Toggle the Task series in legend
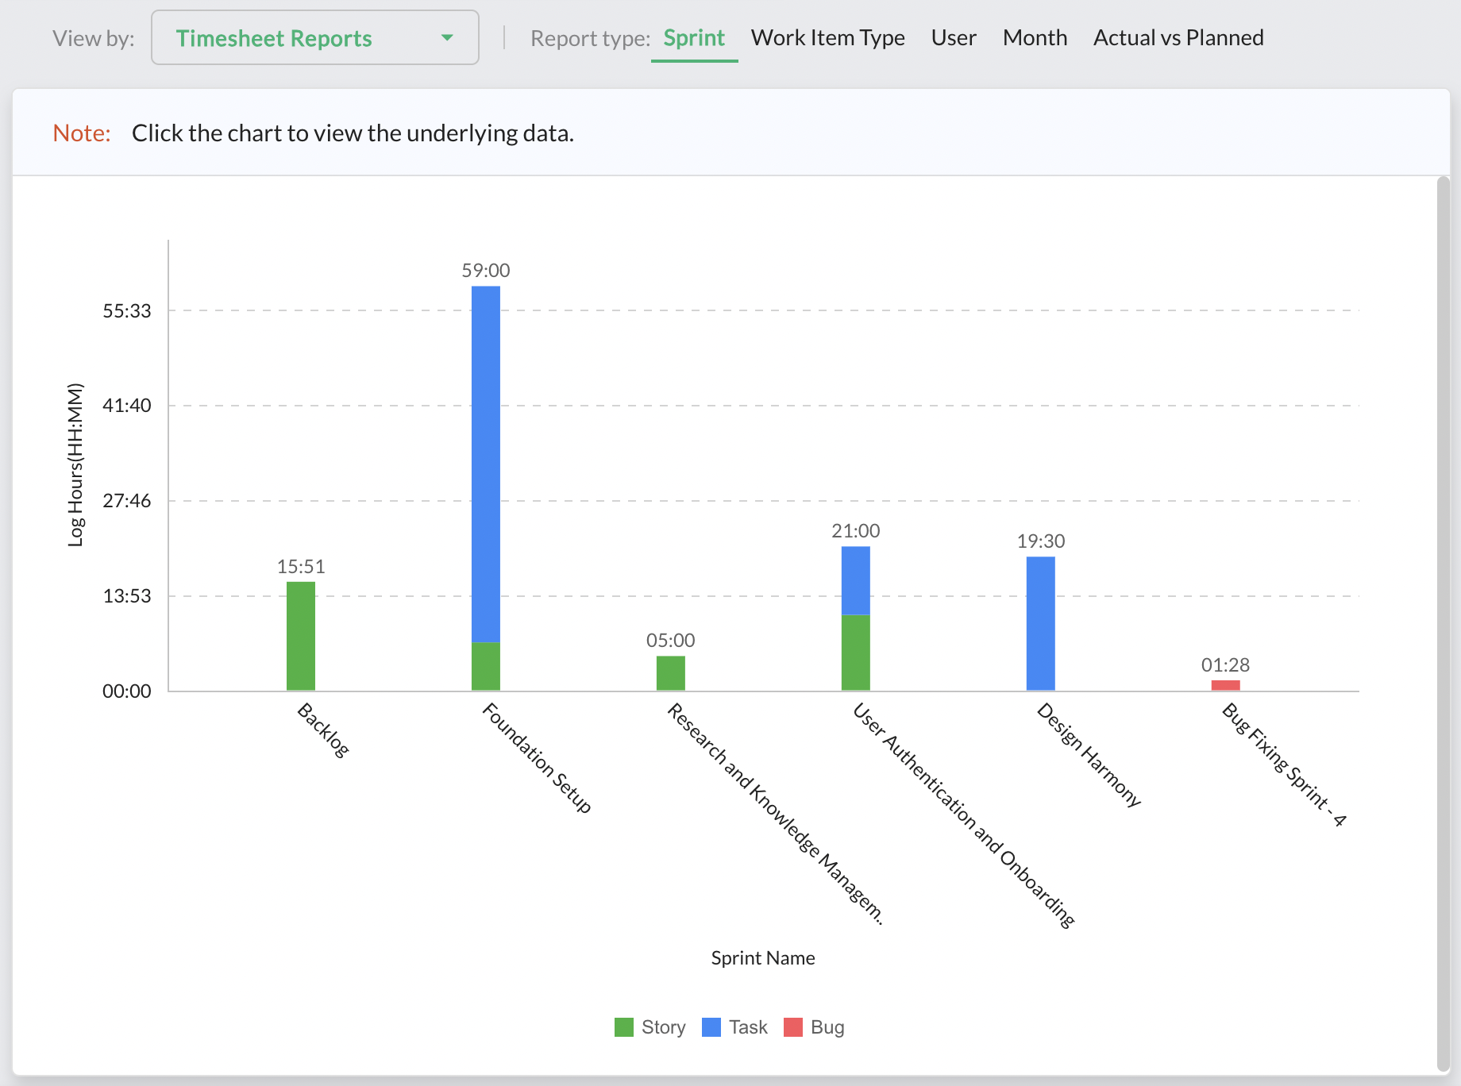Viewport: 1461px width, 1086px height. point(748,1027)
